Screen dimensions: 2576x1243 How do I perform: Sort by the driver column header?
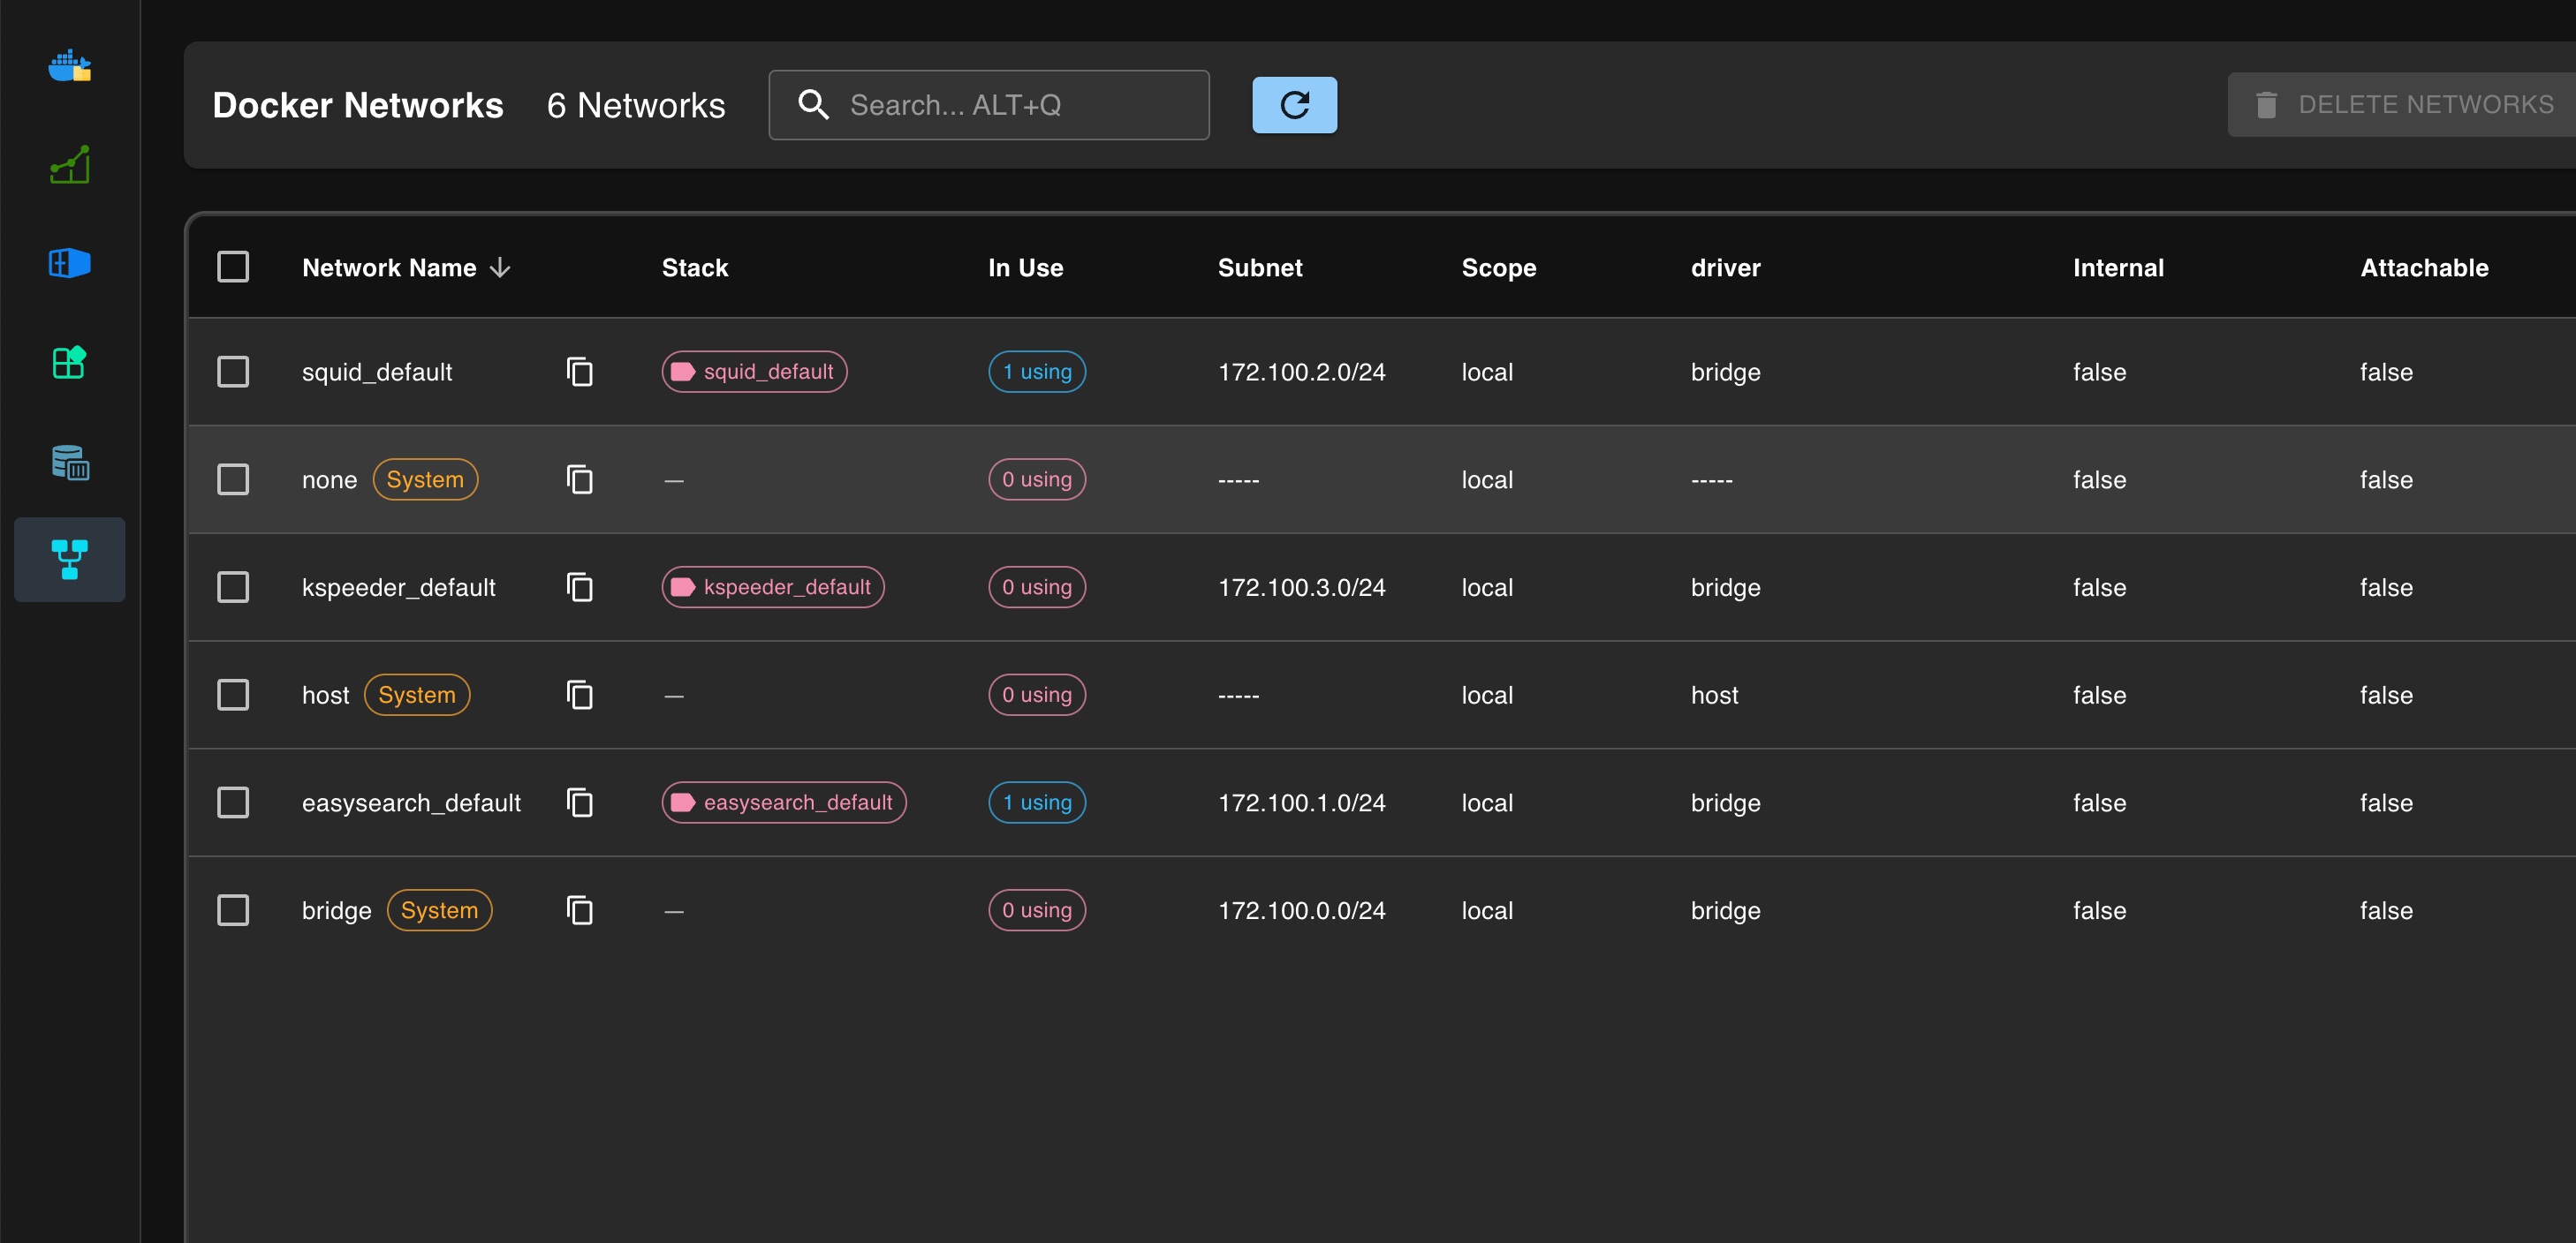[1725, 267]
